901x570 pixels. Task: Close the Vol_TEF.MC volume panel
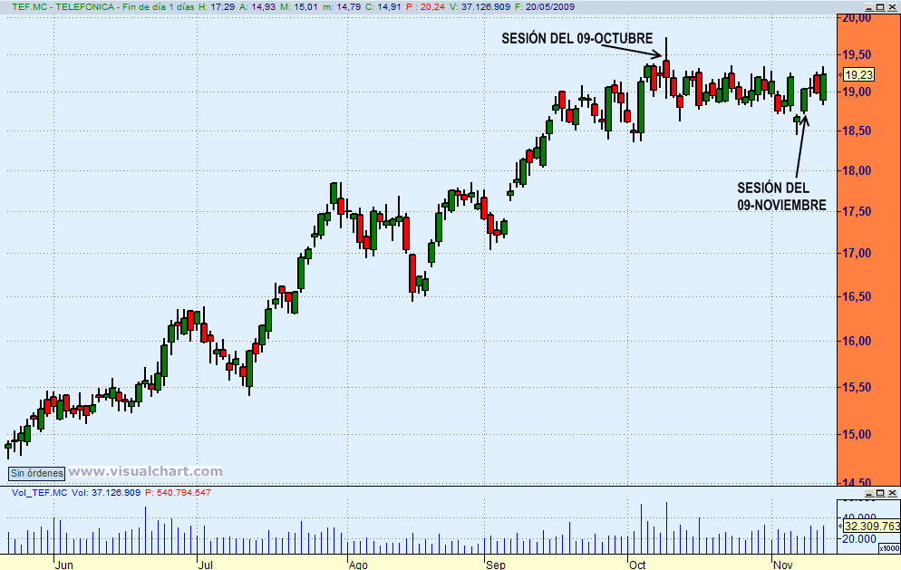coord(892,493)
